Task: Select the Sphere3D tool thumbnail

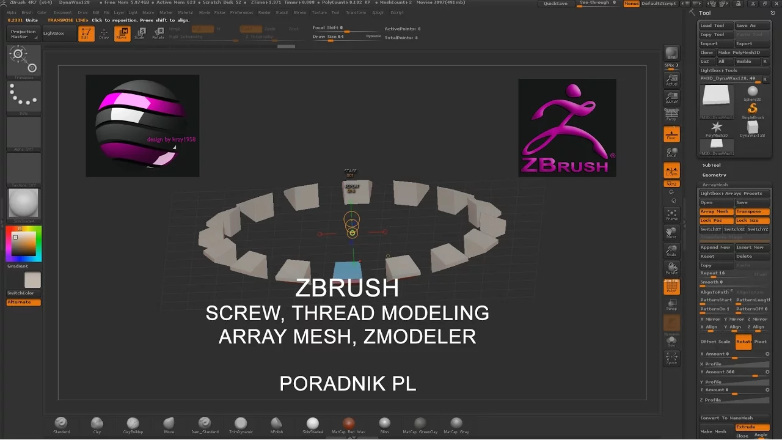Action: tap(752, 94)
